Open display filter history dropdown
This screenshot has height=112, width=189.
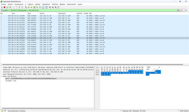click(x=184, y=10)
